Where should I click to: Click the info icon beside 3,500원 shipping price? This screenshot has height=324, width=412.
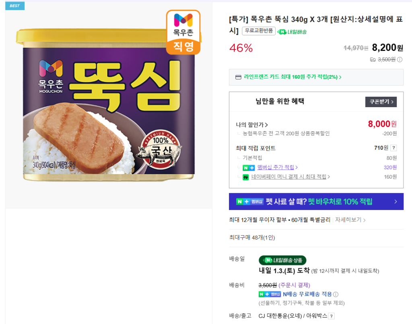pos(400,59)
